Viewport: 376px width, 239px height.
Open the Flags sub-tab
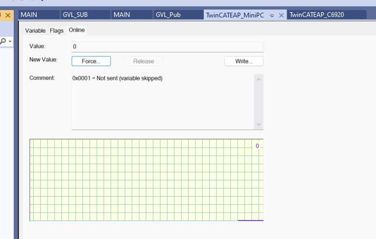57,31
